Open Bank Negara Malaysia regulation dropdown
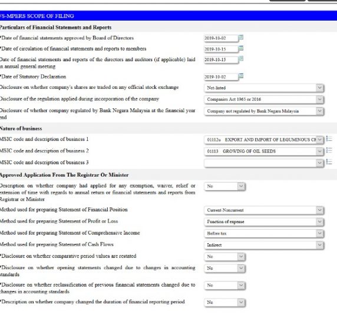The image size is (337, 325). 264,111
